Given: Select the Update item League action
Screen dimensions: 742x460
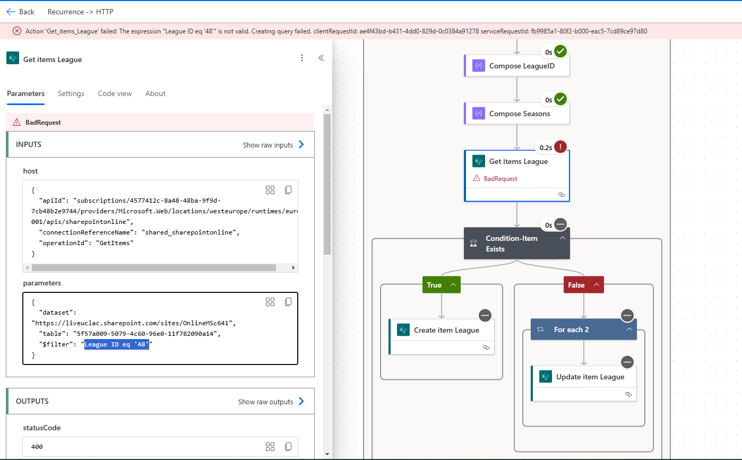Looking at the screenshot, I should (584, 383).
